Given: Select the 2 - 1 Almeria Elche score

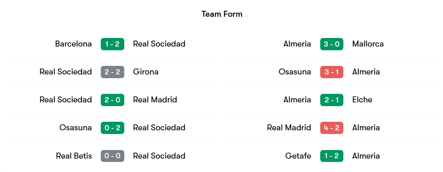Looking at the screenshot, I should pos(331,100).
